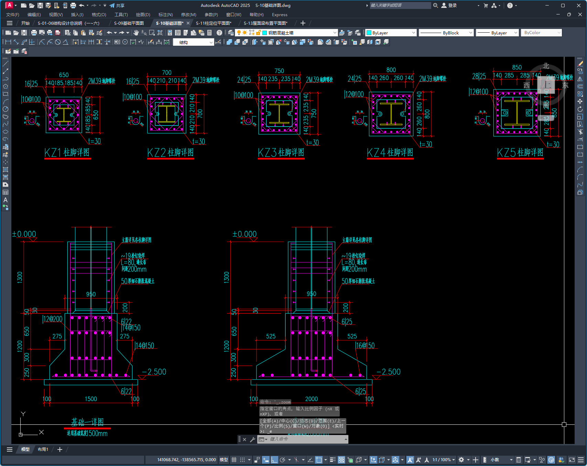Toggle dynamic input in status bar
The width and height of the screenshot is (587, 466).
(265, 459)
